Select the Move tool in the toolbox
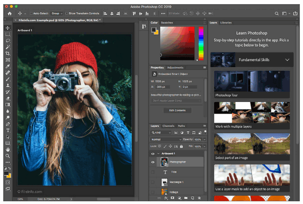Image resolution: width=303 pixels, height=204 pixels. click(8, 28)
